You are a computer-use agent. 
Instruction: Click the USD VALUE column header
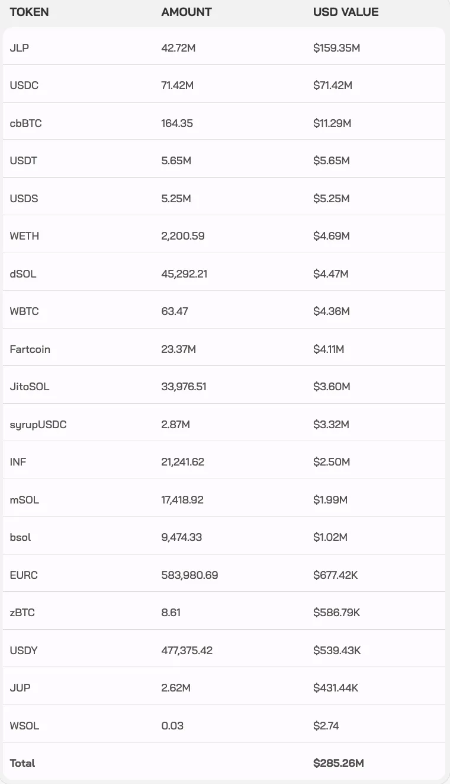click(346, 12)
